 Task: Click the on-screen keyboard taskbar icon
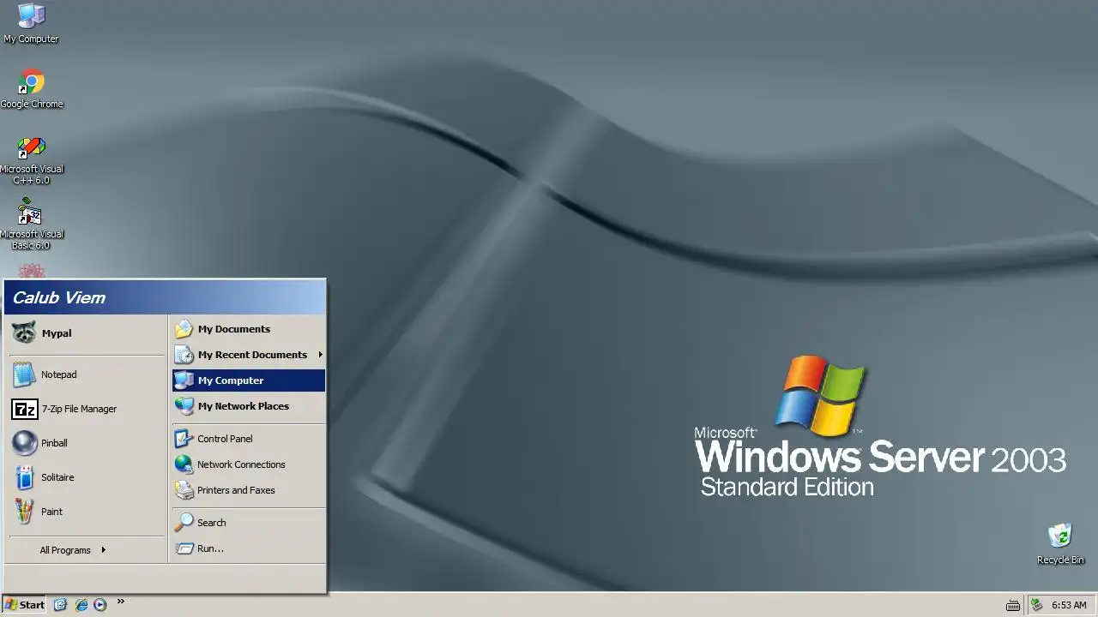1012,605
